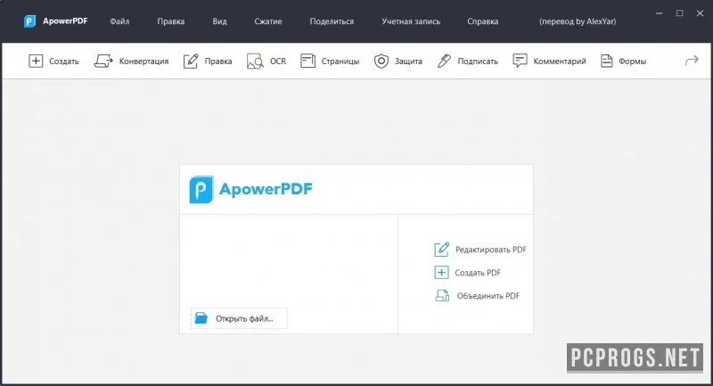Select the Конвертация tool icon

103,61
